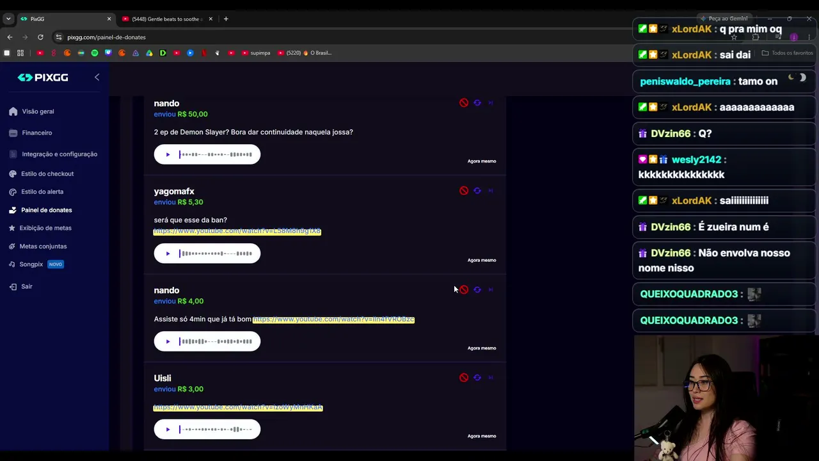
Task: Replay the R$ 50,00 nando donation alert
Action: coord(477,102)
